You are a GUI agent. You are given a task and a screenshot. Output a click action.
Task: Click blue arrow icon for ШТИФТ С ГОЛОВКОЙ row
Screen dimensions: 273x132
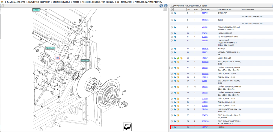[x=175, y=52]
